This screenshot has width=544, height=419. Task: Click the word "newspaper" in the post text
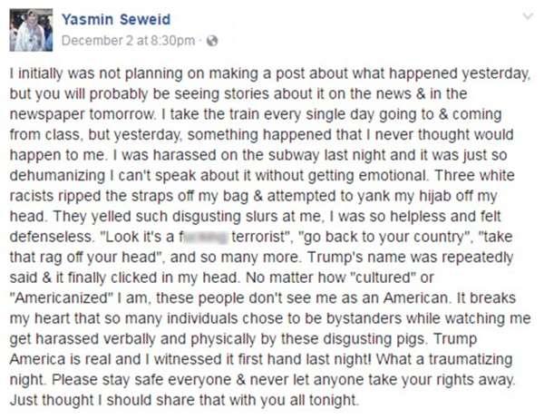[x=47, y=115]
